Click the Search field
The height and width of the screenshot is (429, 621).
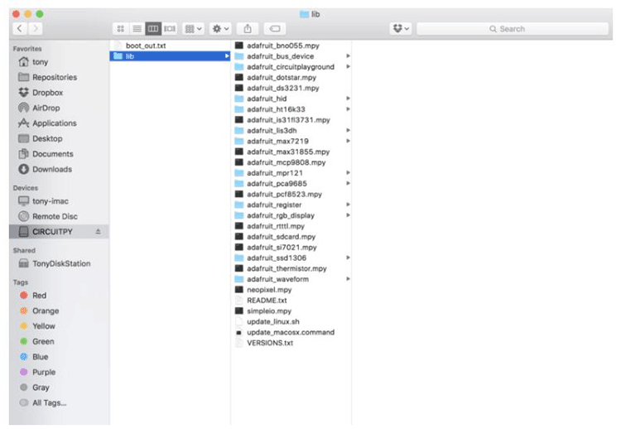(x=512, y=29)
